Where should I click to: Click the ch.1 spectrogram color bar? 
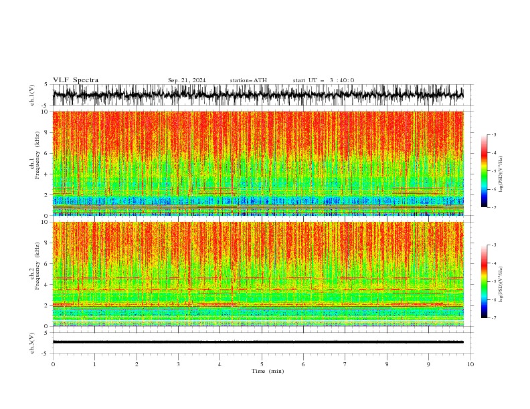click(484, 171)
